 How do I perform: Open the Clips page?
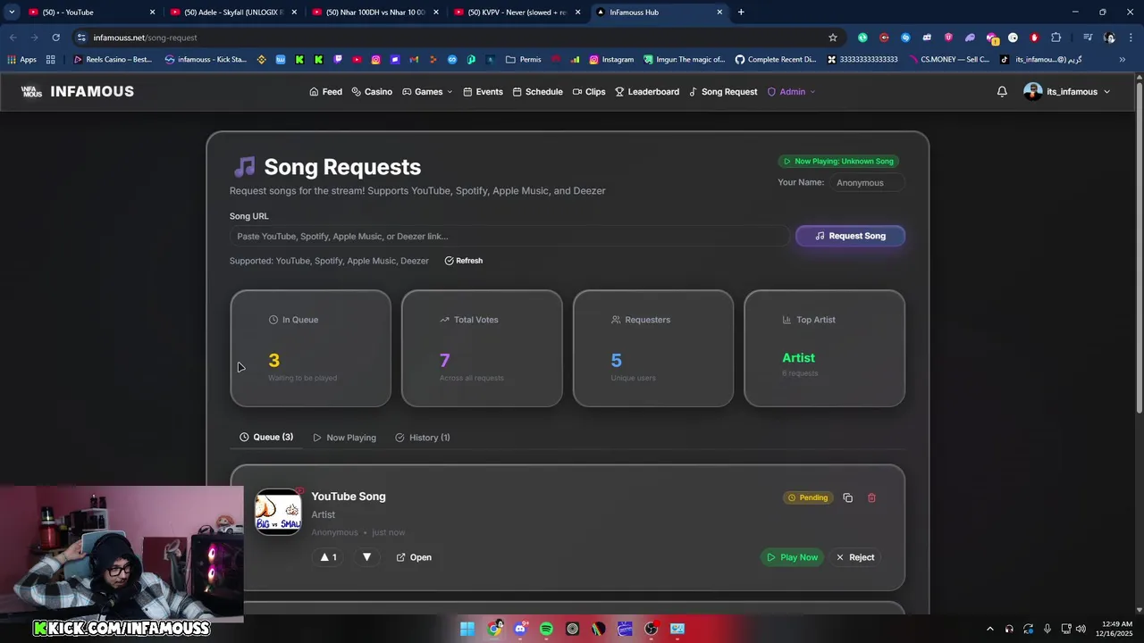[589, 92]
